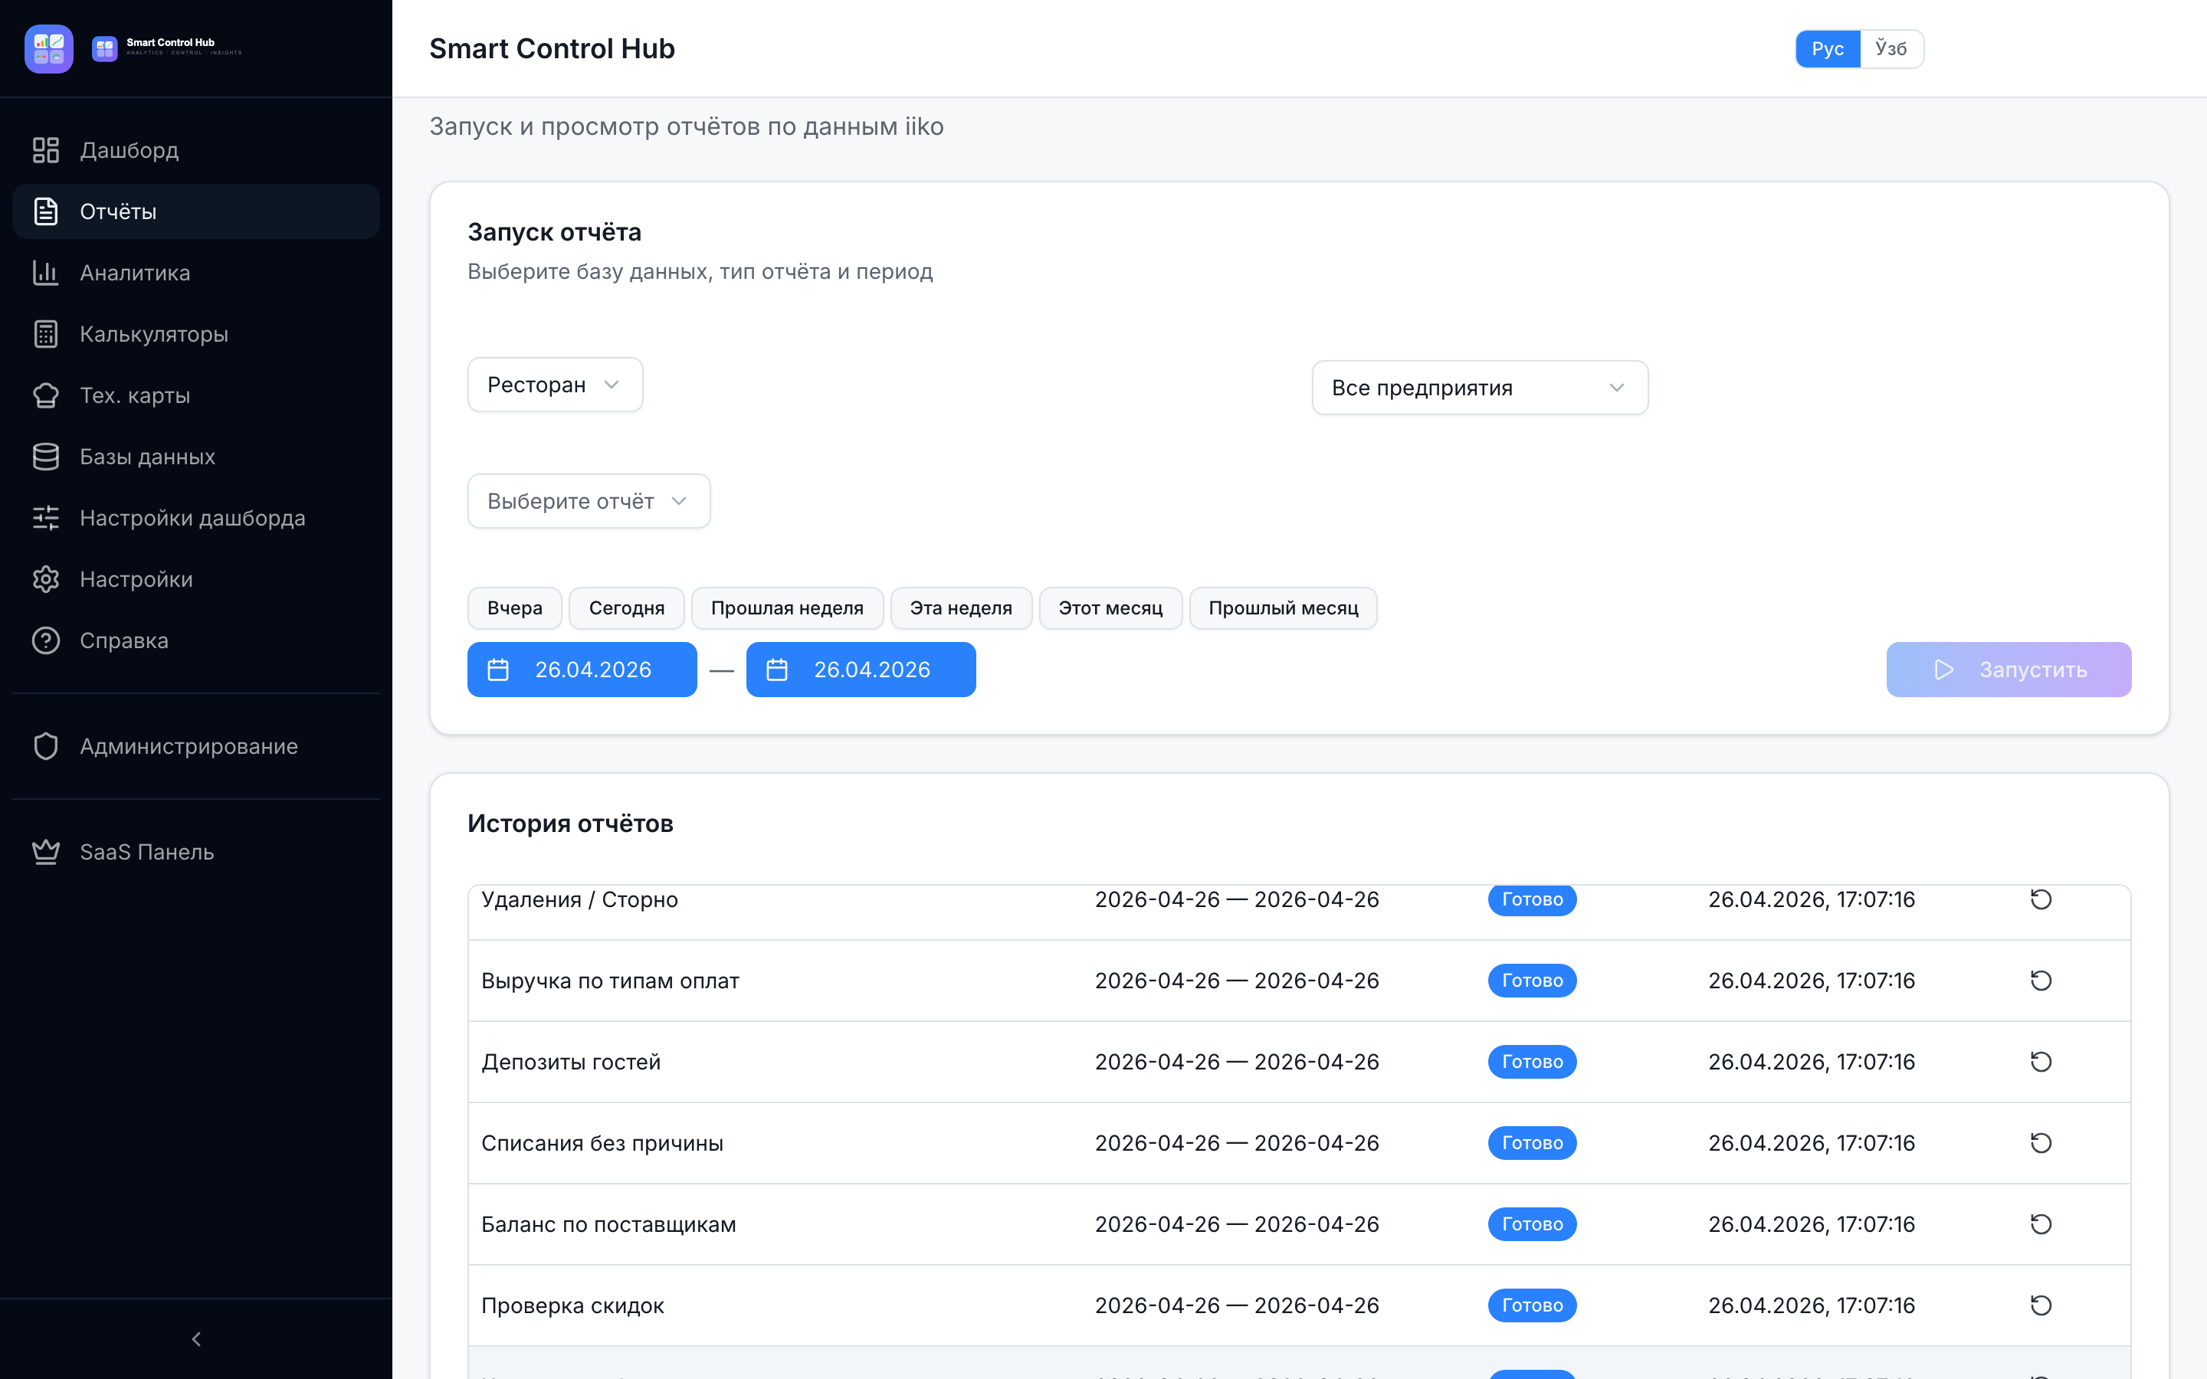Viewport: 2207px width, 1379px height.
Task: Click the Администрирование shield icon
Action: coord(46,746)
